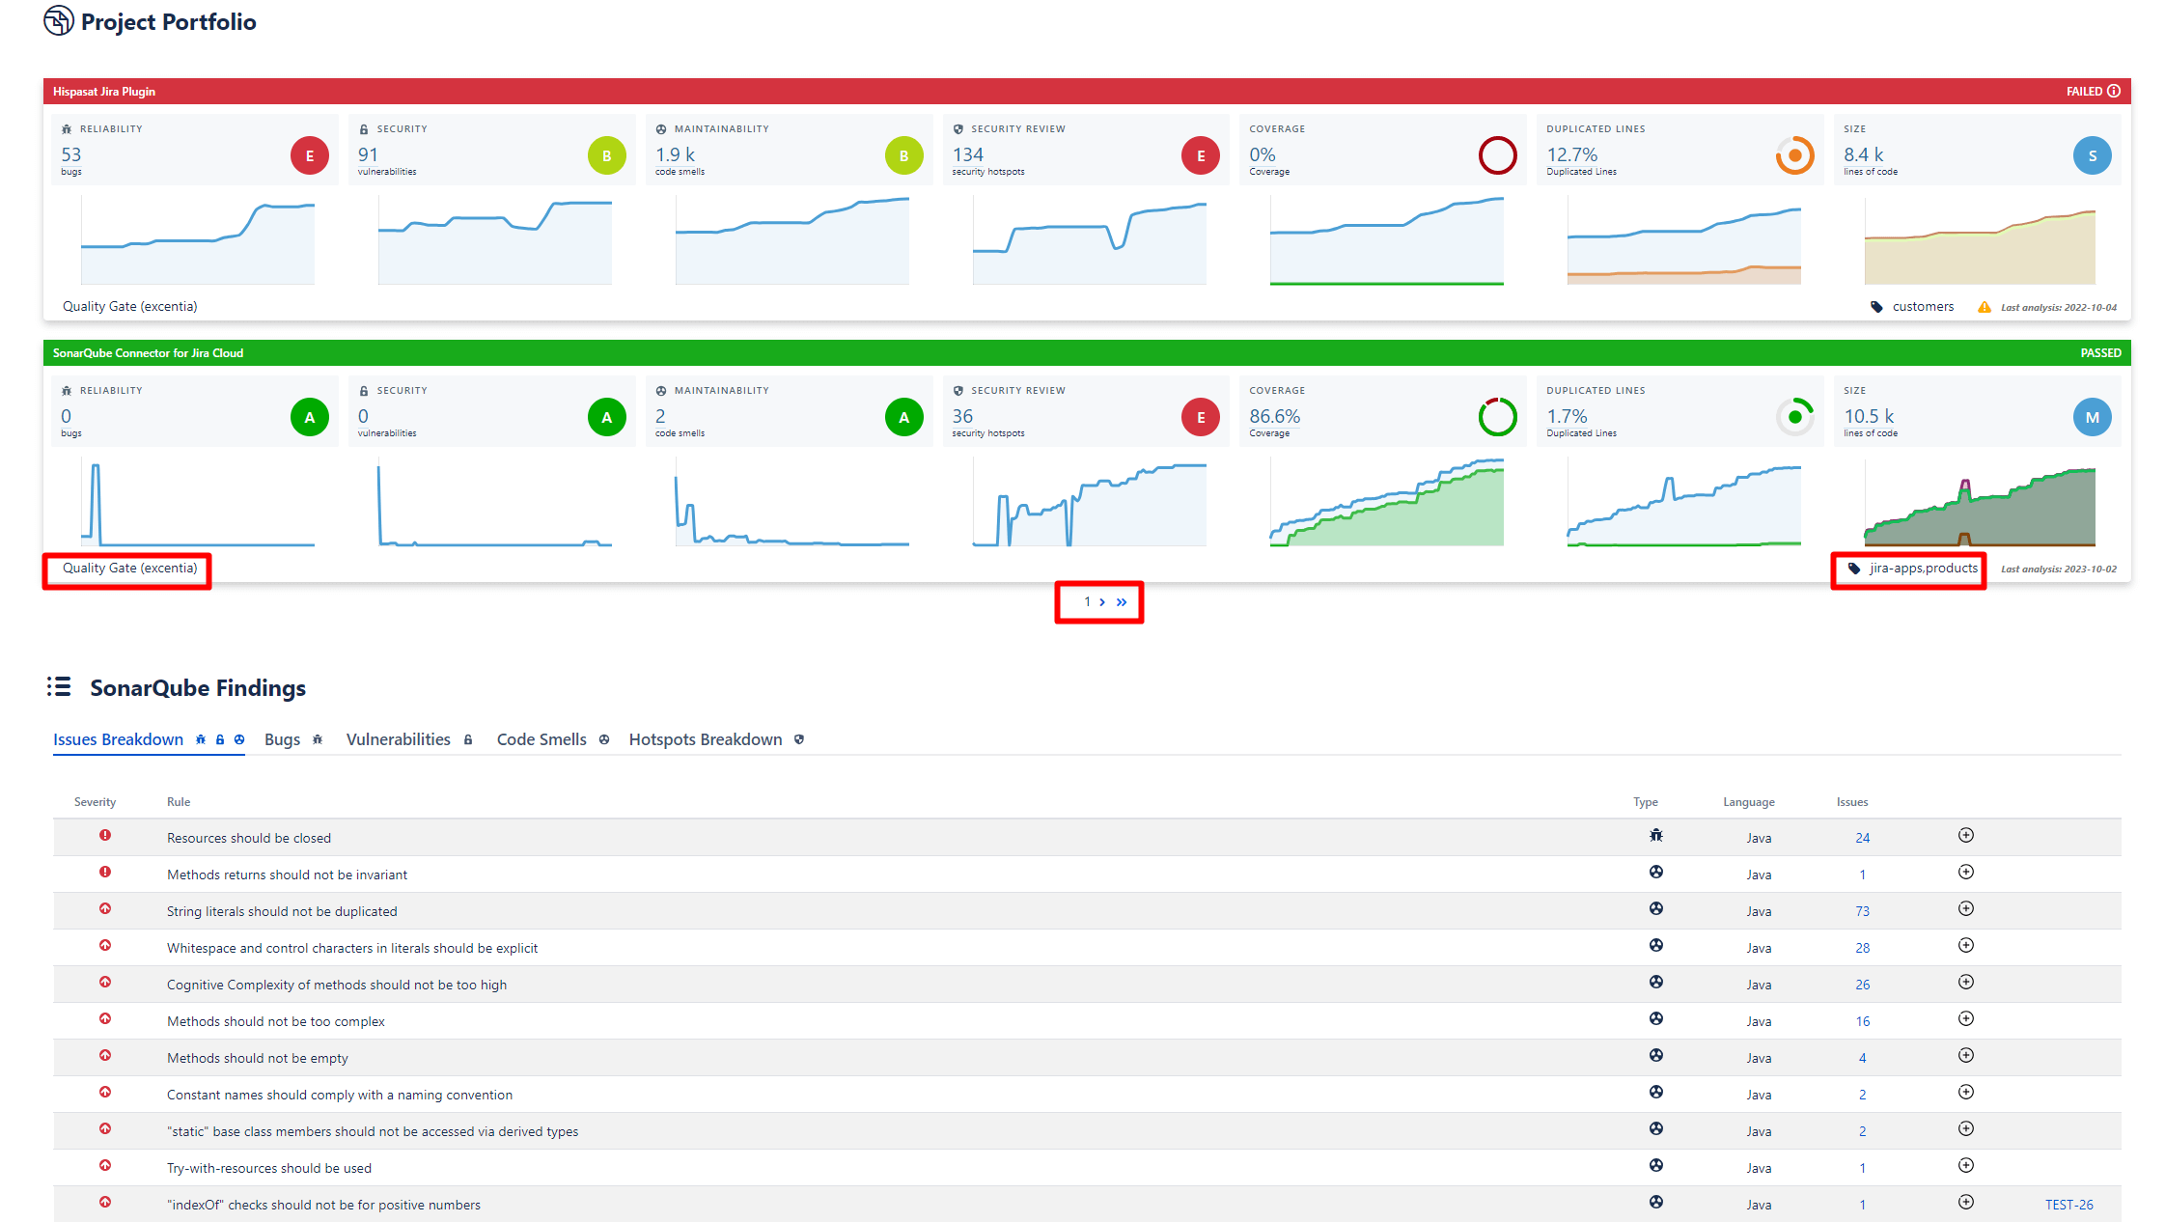Open the Issues Breakdown tab
The image size is (2165, 1222).
point(149,739)
